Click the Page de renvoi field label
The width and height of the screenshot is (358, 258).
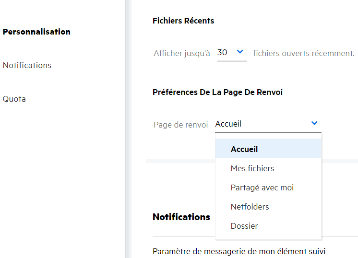[181, 124]
